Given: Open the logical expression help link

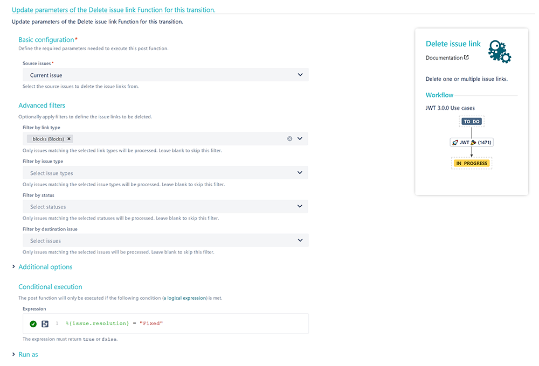Looking at the screenshot, I should [185, 298].
